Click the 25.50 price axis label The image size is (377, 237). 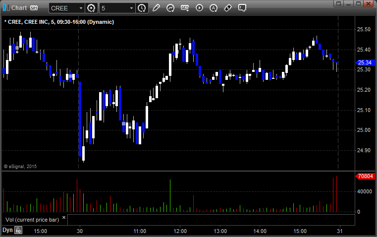tap(364, 29)
